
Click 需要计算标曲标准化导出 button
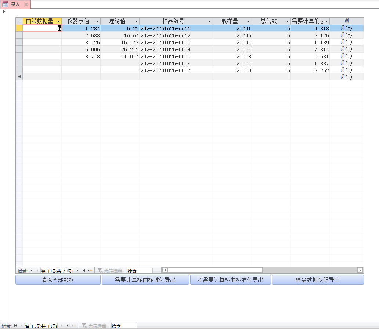pos(145,280)
